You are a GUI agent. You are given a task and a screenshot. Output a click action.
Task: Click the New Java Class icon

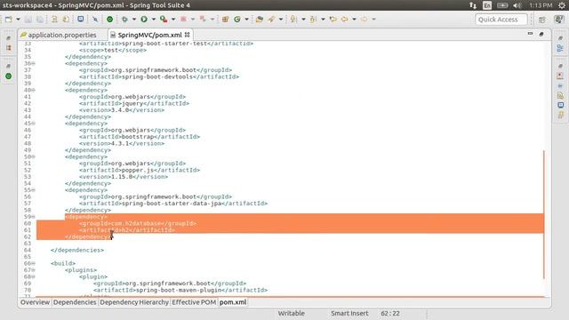(237, 20)
